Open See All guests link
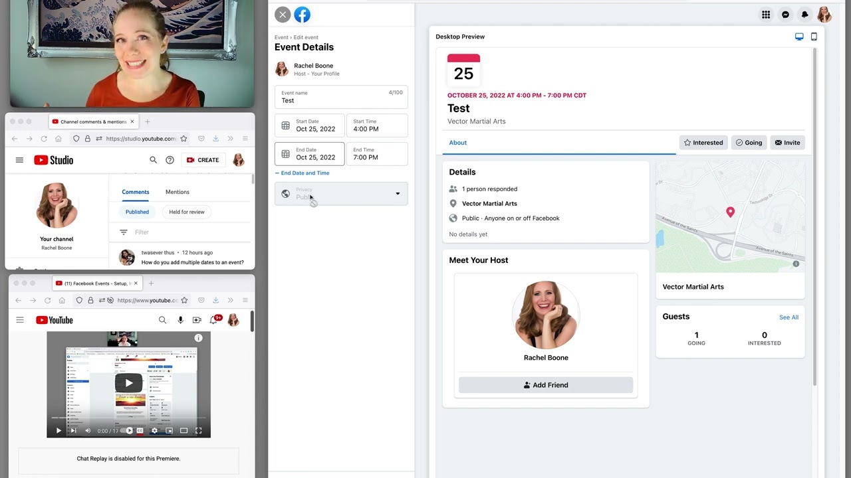The height and width of the screenshot is (478, 851). (789, 317)
